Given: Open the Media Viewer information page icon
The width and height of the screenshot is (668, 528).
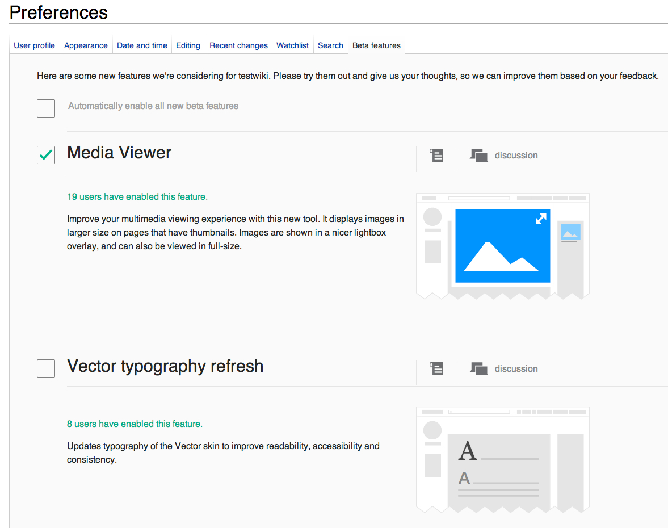Looking at the screenshot, I should click(x=436, y=154).
